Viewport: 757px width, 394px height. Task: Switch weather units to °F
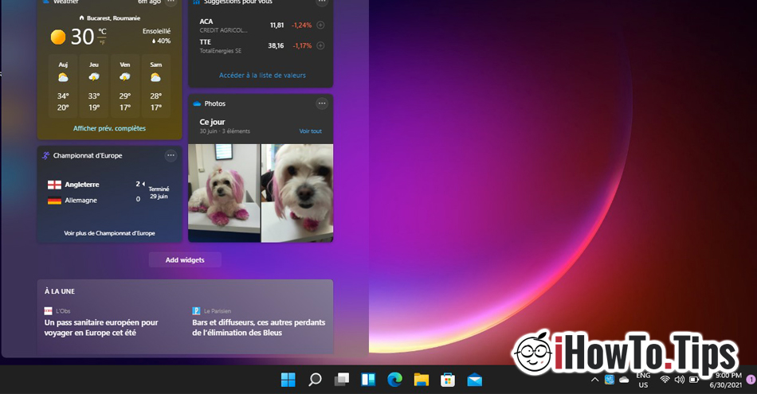click(x=102, y=43)
